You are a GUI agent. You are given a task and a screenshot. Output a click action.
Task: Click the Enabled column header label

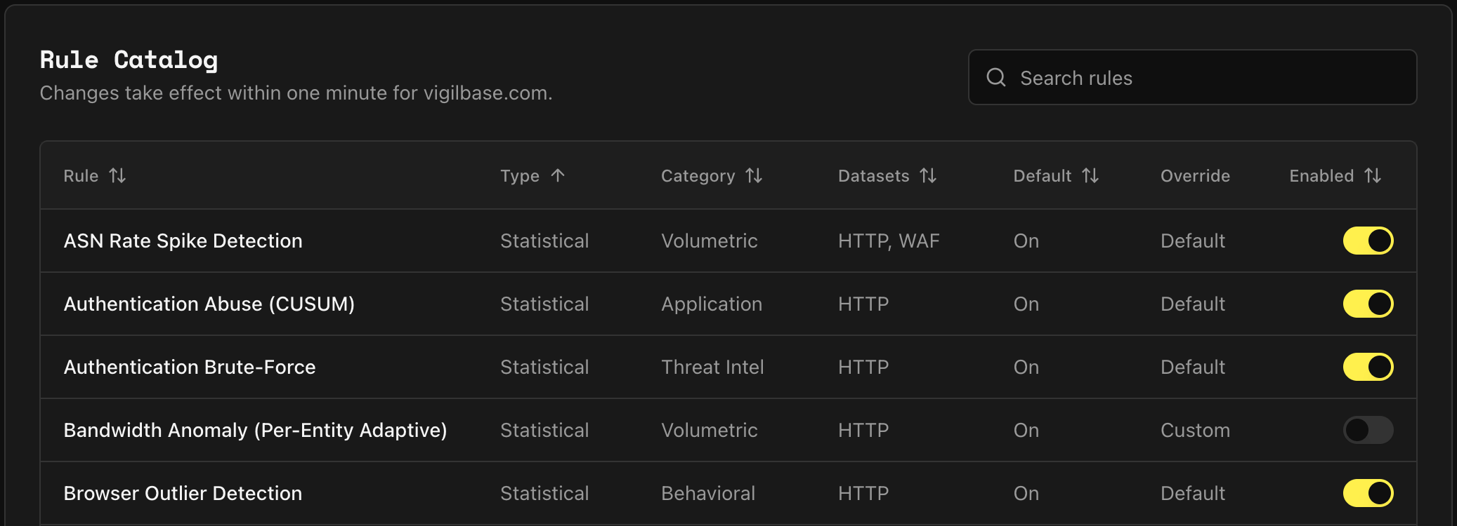point(1321,175)
